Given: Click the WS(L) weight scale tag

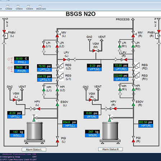Looking at the screenshot, I should pos(17,135).
